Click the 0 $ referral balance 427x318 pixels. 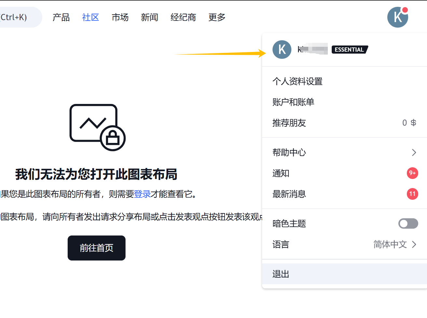coord(409,123)
